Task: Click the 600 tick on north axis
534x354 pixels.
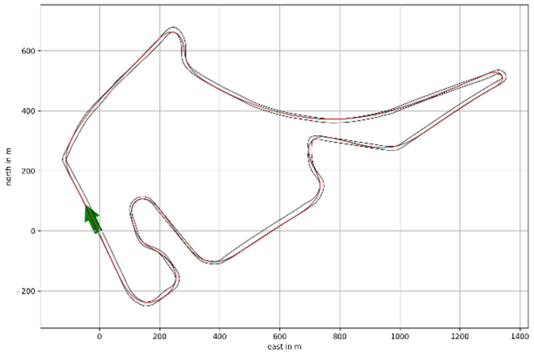Action: point(28,51)
